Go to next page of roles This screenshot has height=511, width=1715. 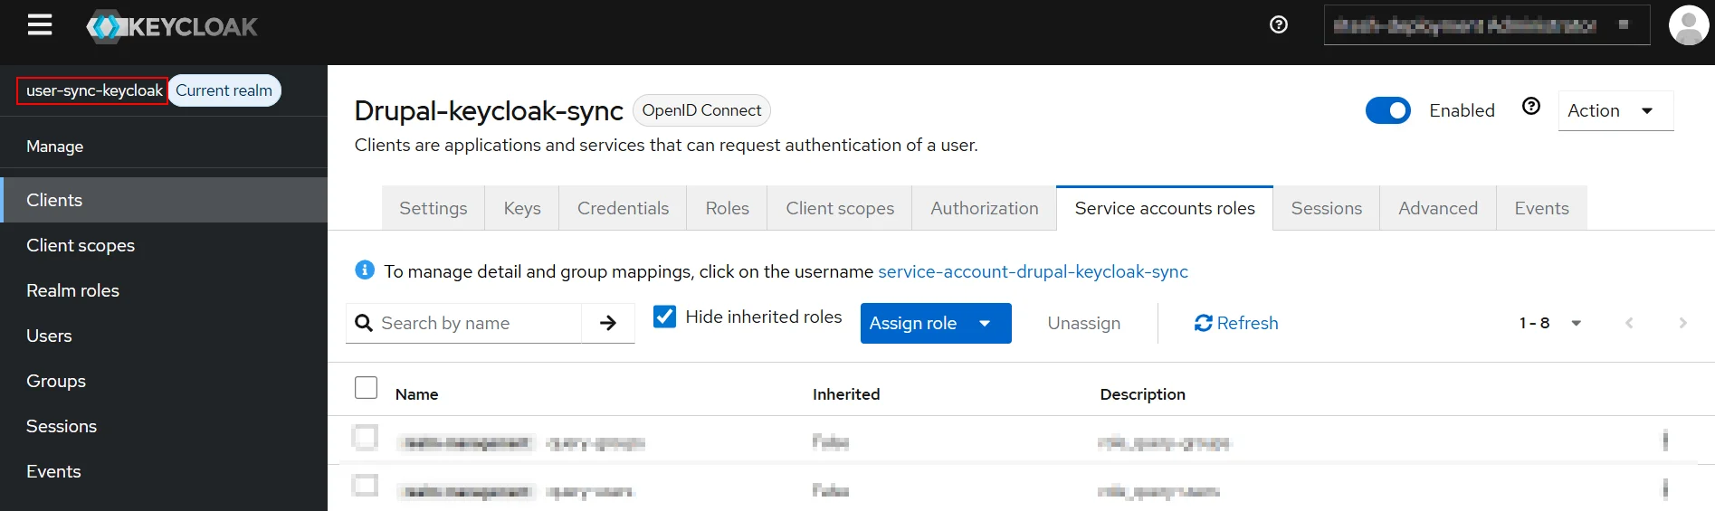click(1682, 323)
